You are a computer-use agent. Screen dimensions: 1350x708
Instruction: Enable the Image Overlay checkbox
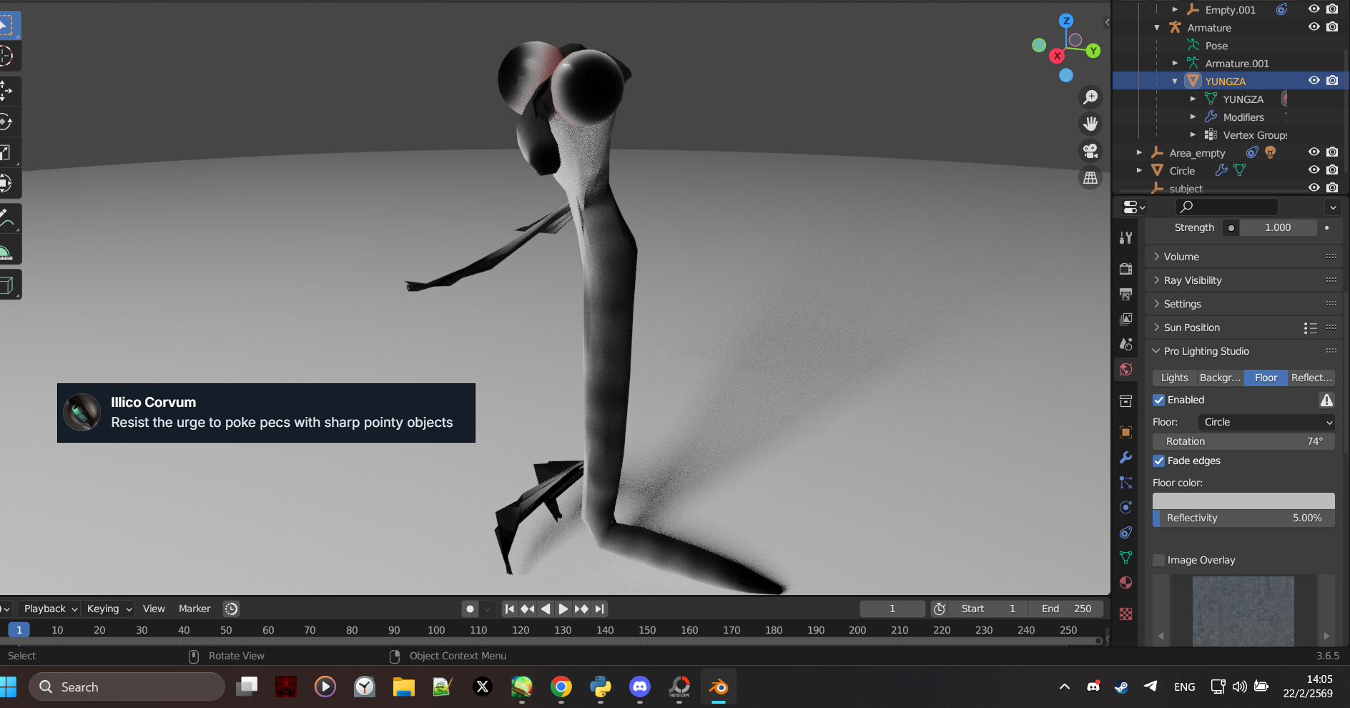(x=1159, y=561)
